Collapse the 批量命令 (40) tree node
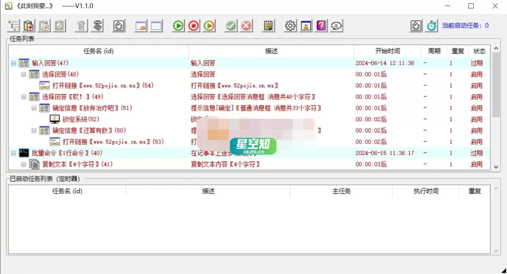Image resolution: width=507 pixels, height=274 pixels. click(x=13, y=153)
